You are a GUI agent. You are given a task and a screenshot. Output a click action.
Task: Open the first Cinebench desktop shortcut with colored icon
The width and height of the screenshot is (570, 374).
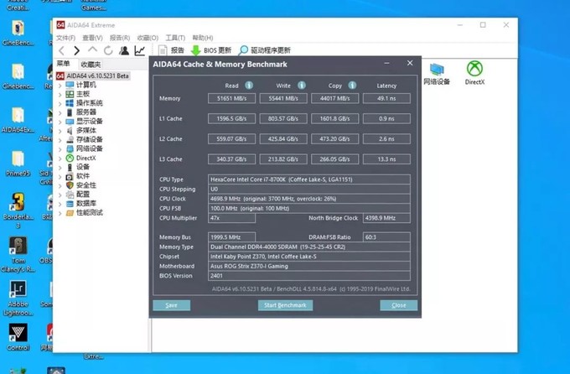pyautogui.click(x=18, y=33)
